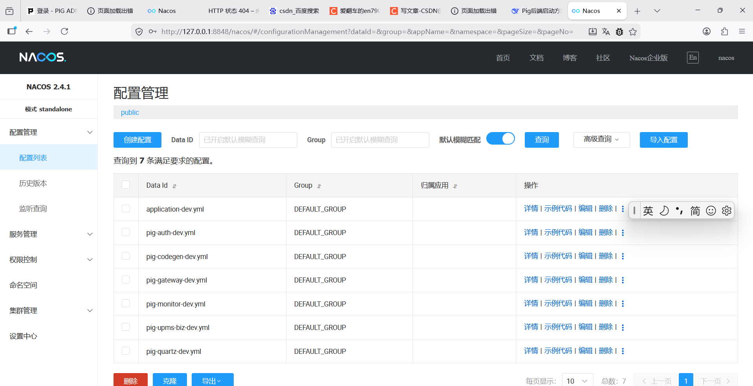Check the pig-monitor-dev.yml row checkbox
Viewport: 753px width, 386px height.
126,303
